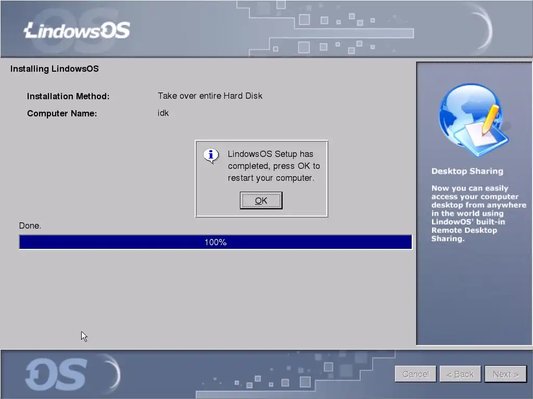Click the Back button
The width and height of the screenshot is (533, 399).
tap(460, 374)
